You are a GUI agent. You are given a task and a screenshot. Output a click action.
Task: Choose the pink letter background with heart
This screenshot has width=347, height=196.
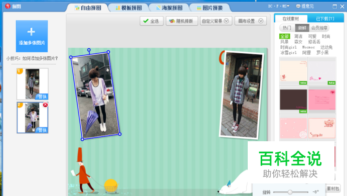coord(322,100)
